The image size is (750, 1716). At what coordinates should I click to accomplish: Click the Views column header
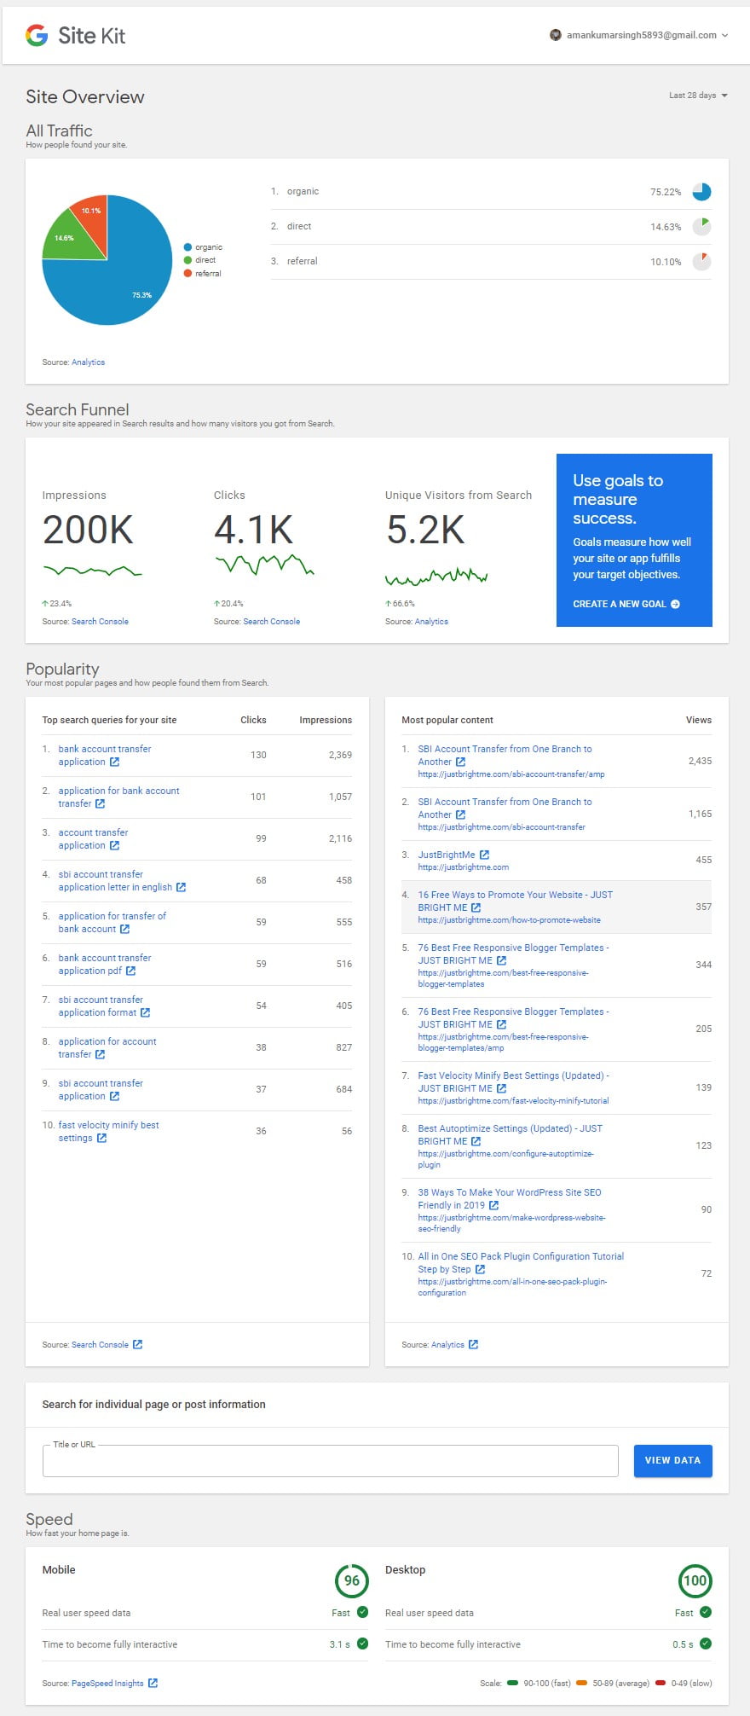699,720
